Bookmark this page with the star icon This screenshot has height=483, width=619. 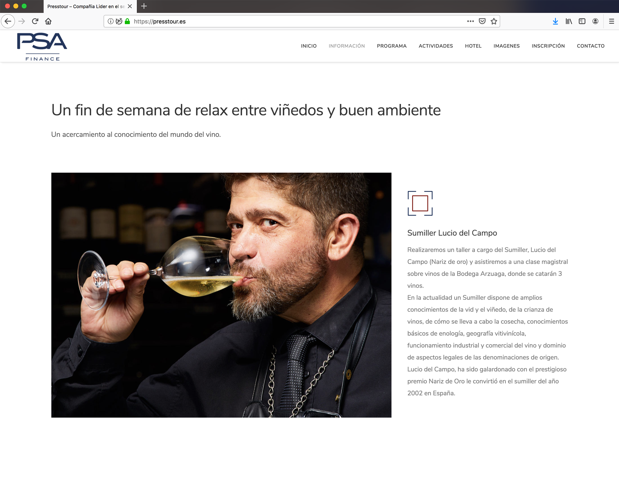[494, 21]
